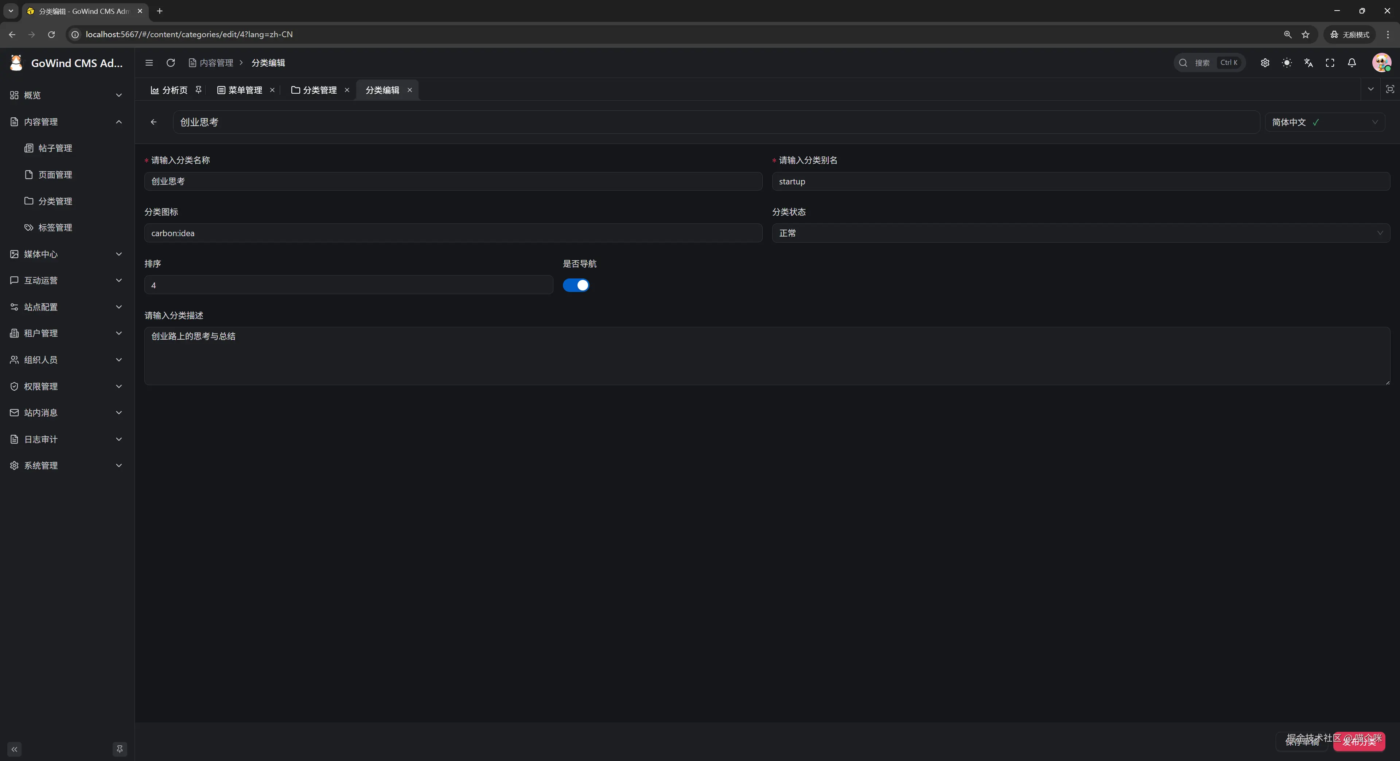Open the 分类状态 dropdown showing 正常
Image resolution: width=1400 pixels, height=761 pixels.
point(1080,233)
